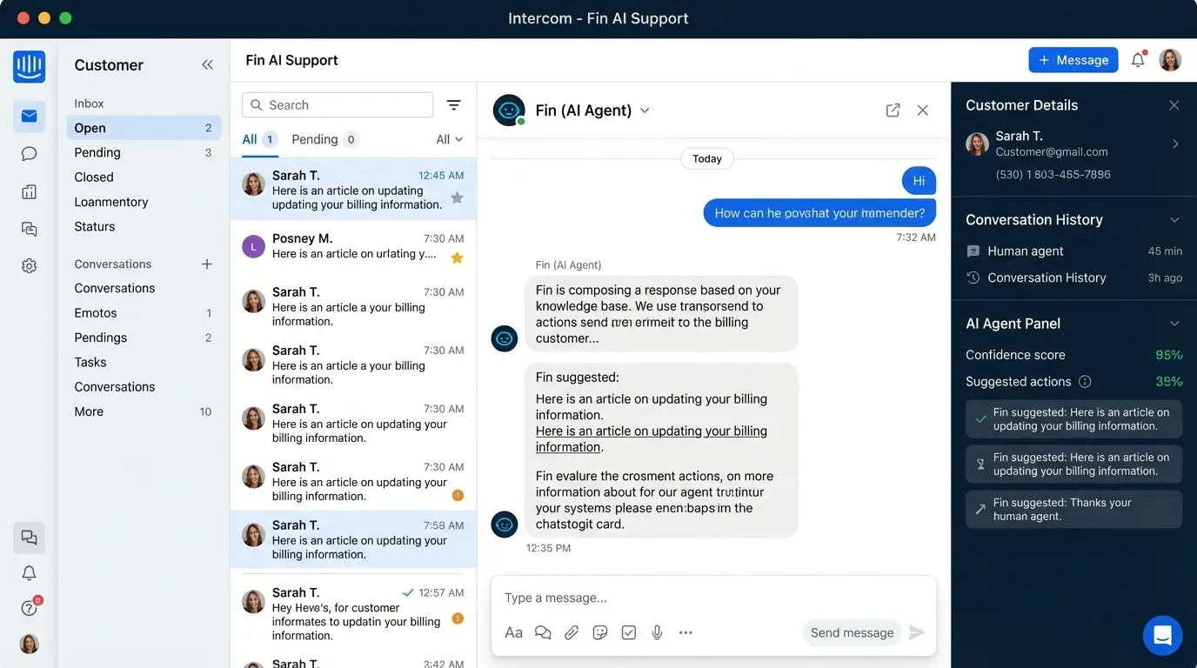Select the Messenger chat bubble icon
The image size is (1197, 668).
(29, 154)
